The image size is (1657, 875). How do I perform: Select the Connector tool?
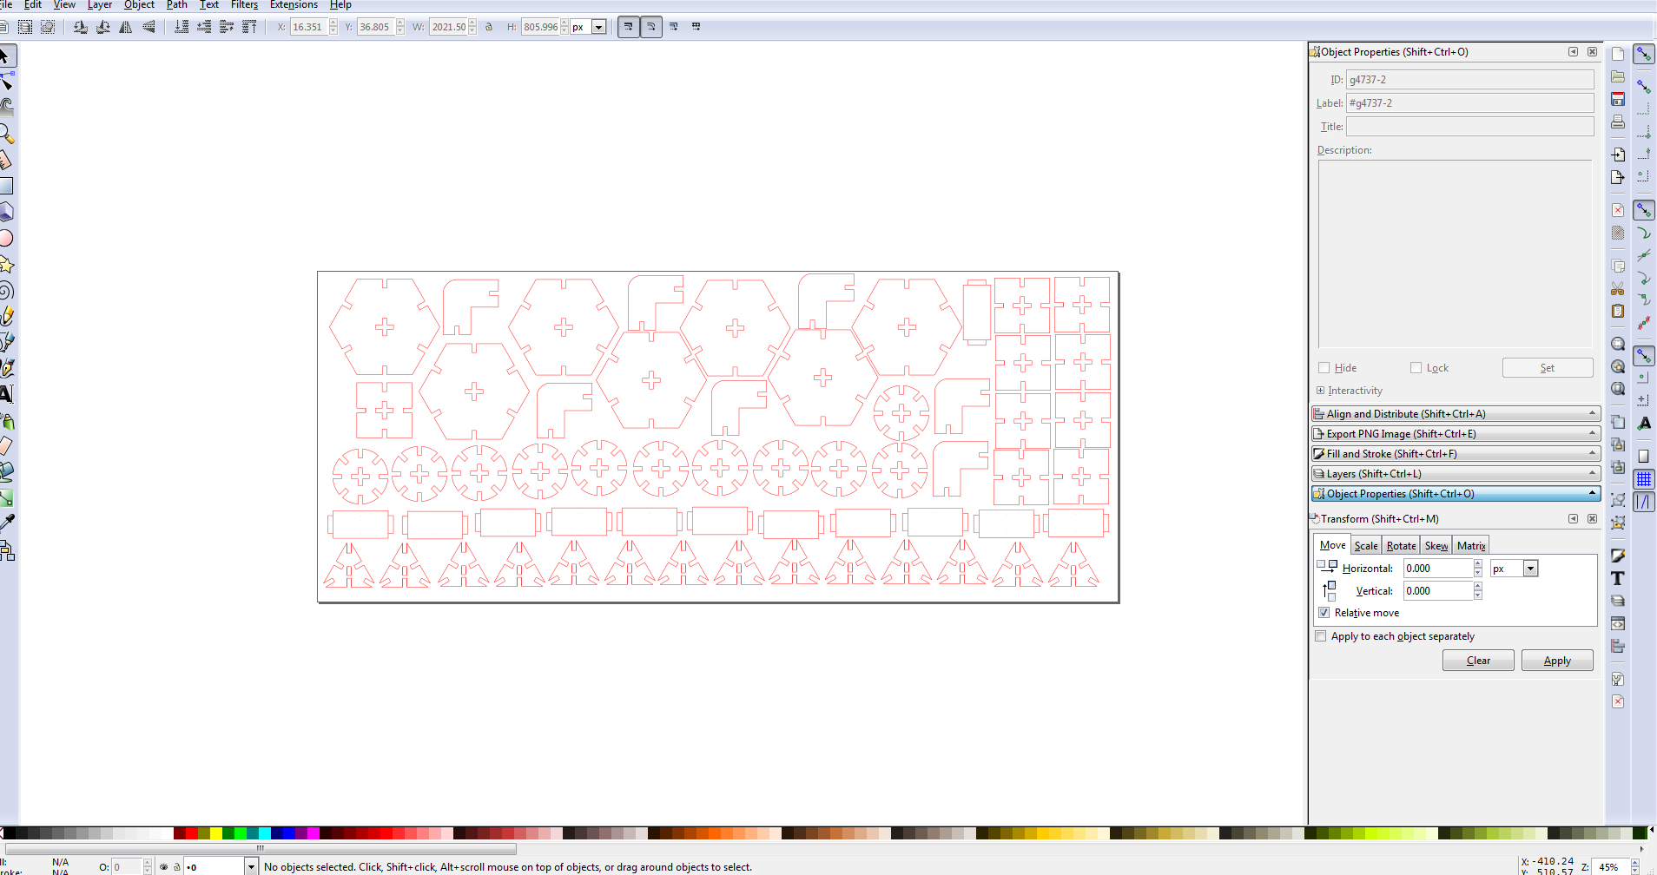point(5,550)
